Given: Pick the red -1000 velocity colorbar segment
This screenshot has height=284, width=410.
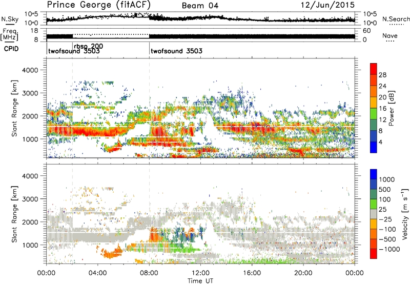Looking at the screenshot, I should (x=374, y=254).
